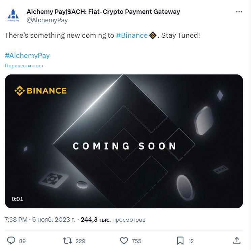Bookmark this post using the bookmark icon
This screenshot has height=250, width=251.
coord(180,241)
